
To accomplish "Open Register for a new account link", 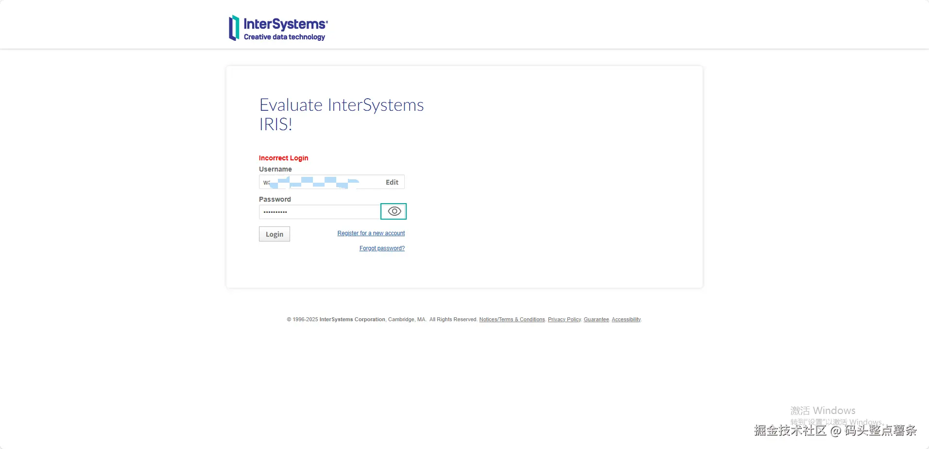I will click(371, 233).
